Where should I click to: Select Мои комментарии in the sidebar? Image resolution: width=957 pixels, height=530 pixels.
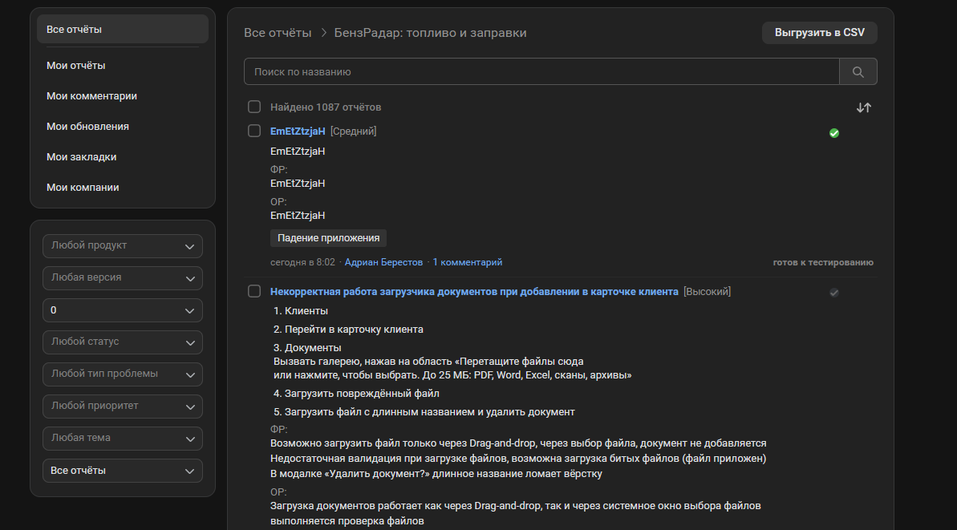tap(91, 95)
